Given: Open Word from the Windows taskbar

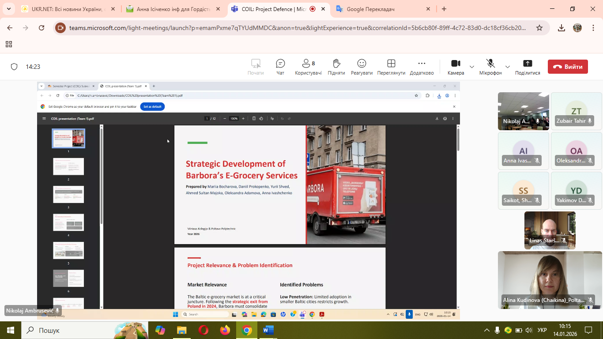Looking at the screenshot, I should tap(268, 330).
